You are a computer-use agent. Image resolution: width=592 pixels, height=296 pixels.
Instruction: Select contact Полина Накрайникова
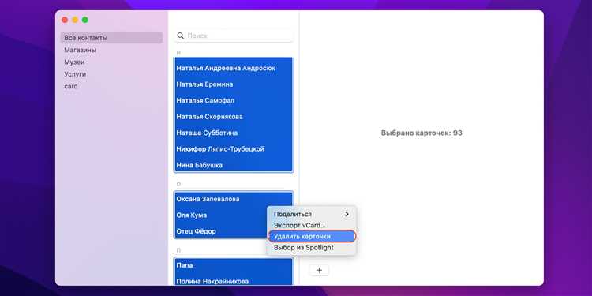pyautogui.click(x=234, y=281)
